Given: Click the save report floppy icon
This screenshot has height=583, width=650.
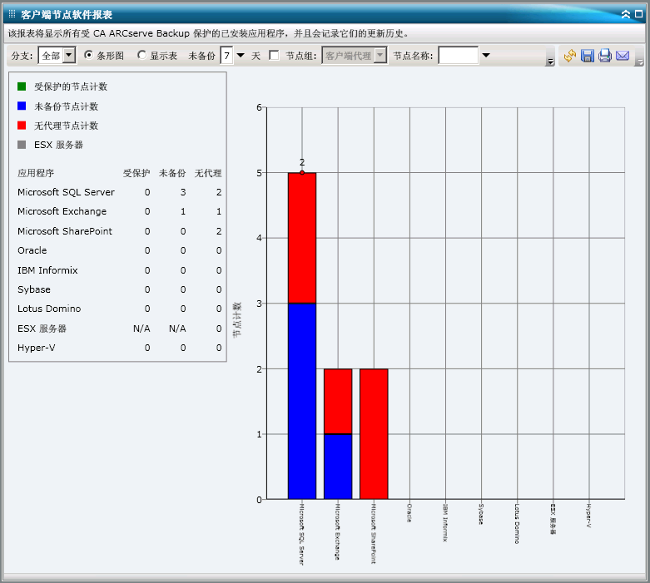Looking at the screenshot, I should pos(588,56).
